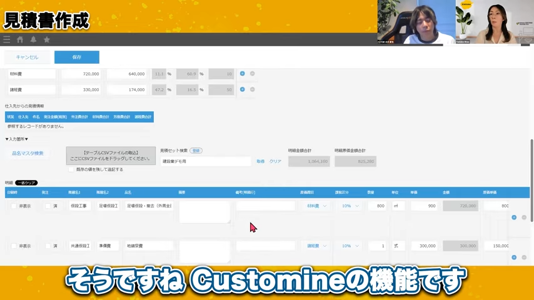Click the 共通仮設工 layer name field
This screenshot has height=300, width=534.
pos(80,246)
